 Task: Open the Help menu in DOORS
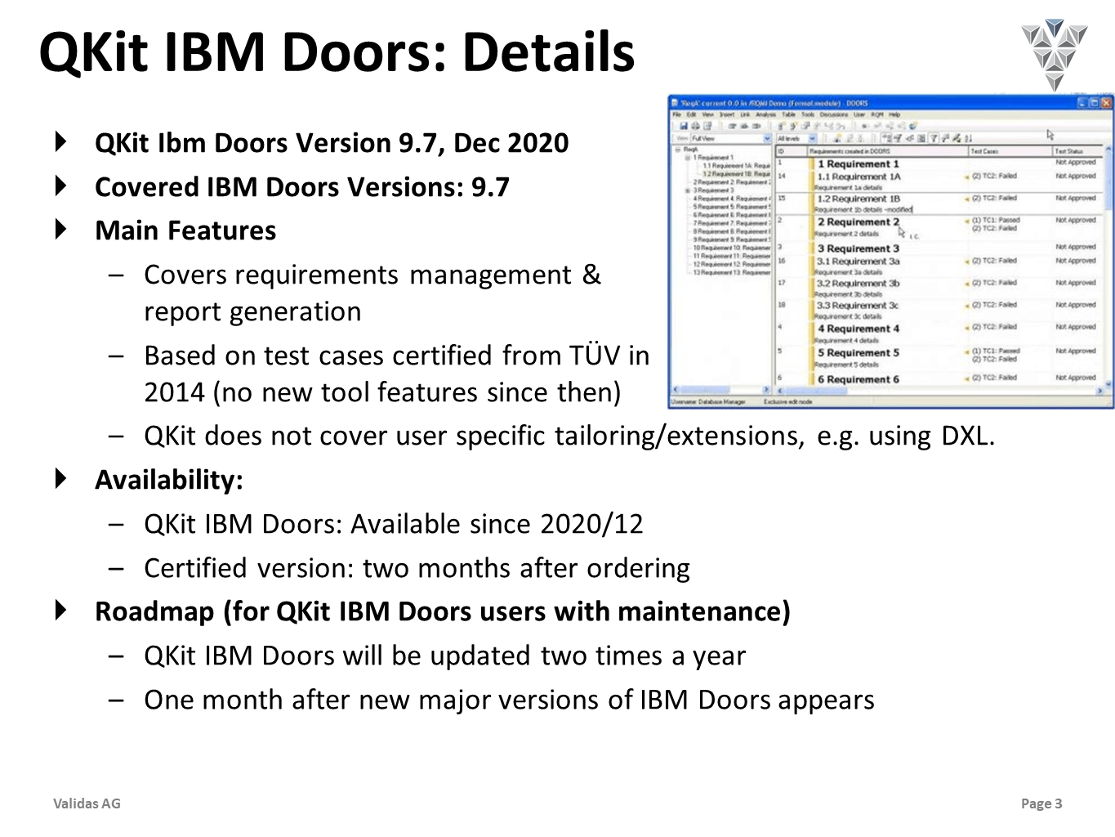(x=895, y=114)
